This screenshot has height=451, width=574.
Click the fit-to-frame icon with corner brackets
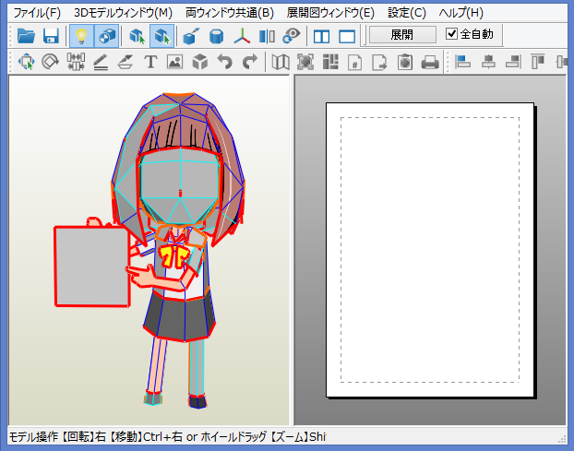click(x=305, y=62)
